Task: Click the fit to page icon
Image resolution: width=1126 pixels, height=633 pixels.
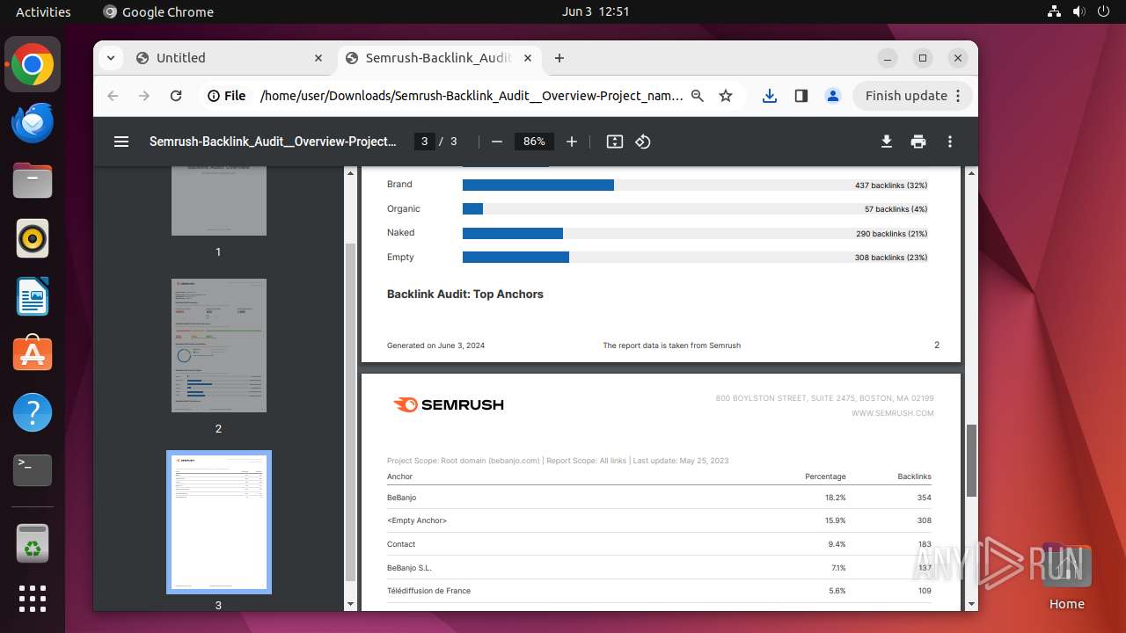Action: pos(615,142)
